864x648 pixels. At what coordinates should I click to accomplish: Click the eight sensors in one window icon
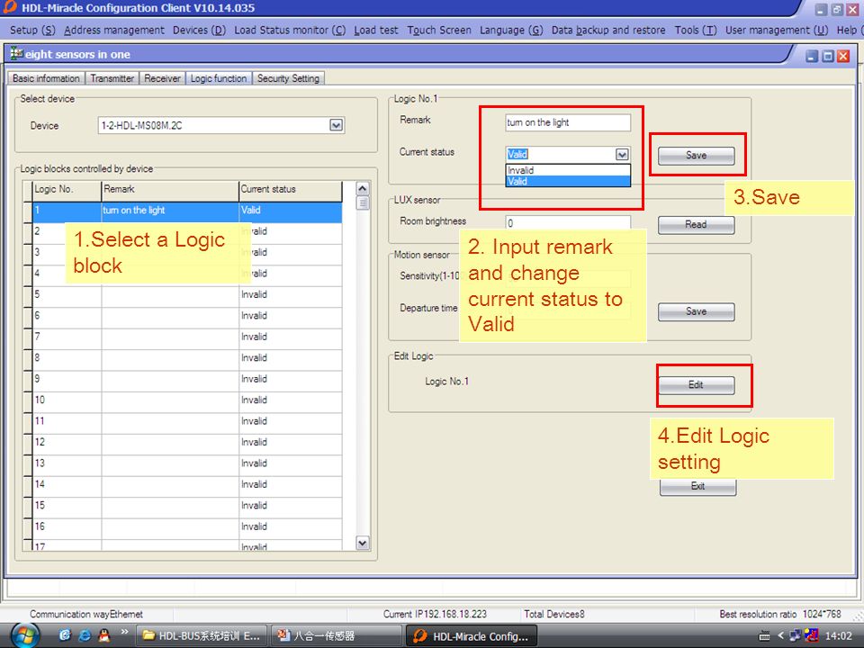click(16, 54)
